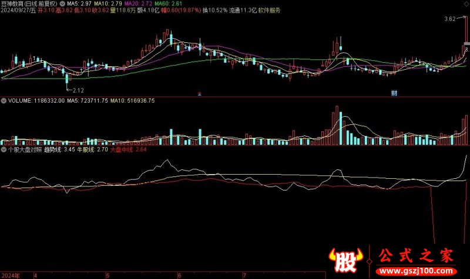
Task: Click the 软件服务 sector label
Action: (x=269, y=11)
